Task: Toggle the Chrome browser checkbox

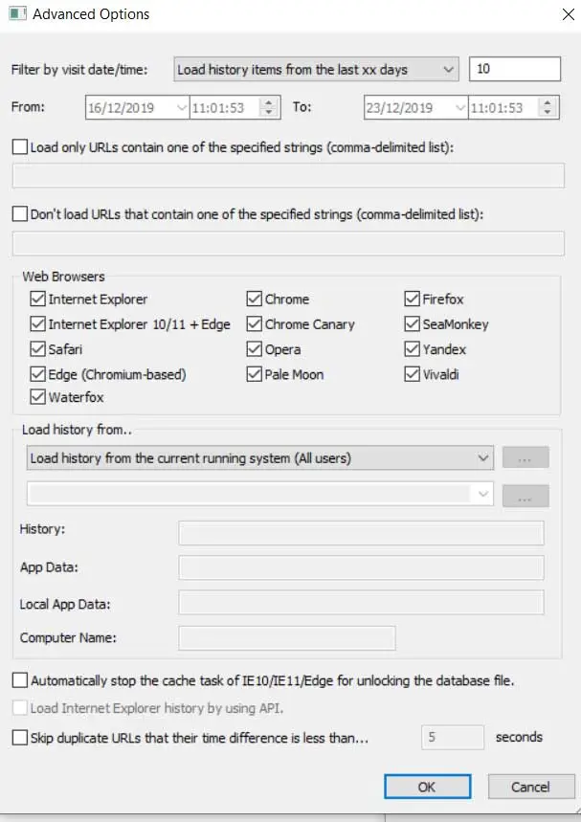Action: click(255, 300)
